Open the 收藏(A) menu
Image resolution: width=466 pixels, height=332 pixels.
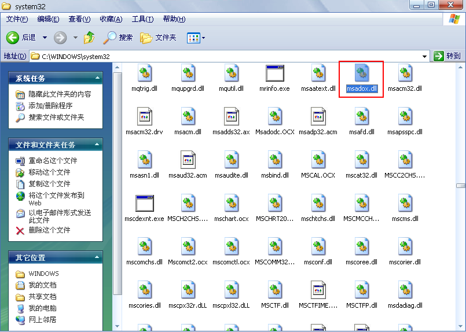click(111, 19)
